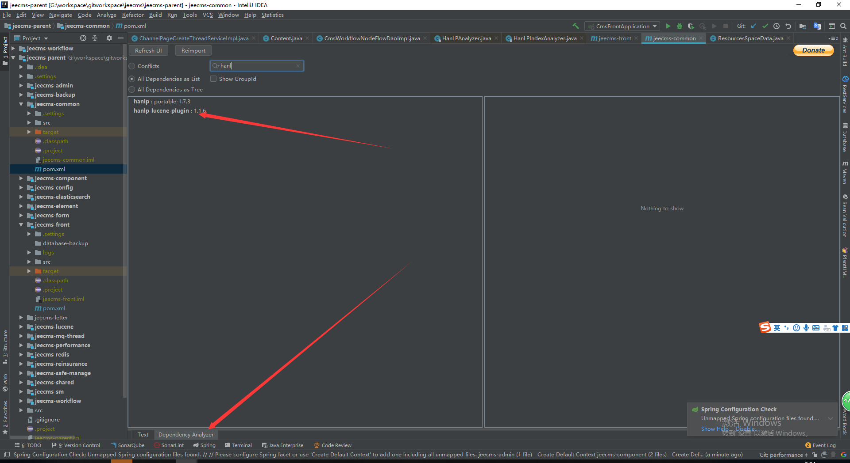Enable the Show GroupId checkbox
The width and height of the screenshot is (850, 463).
pyautogui.click(x=213, y=79)
